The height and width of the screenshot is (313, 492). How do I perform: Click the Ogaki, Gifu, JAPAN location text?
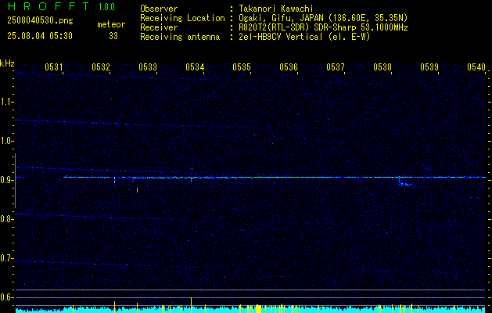tap(323, 18)
